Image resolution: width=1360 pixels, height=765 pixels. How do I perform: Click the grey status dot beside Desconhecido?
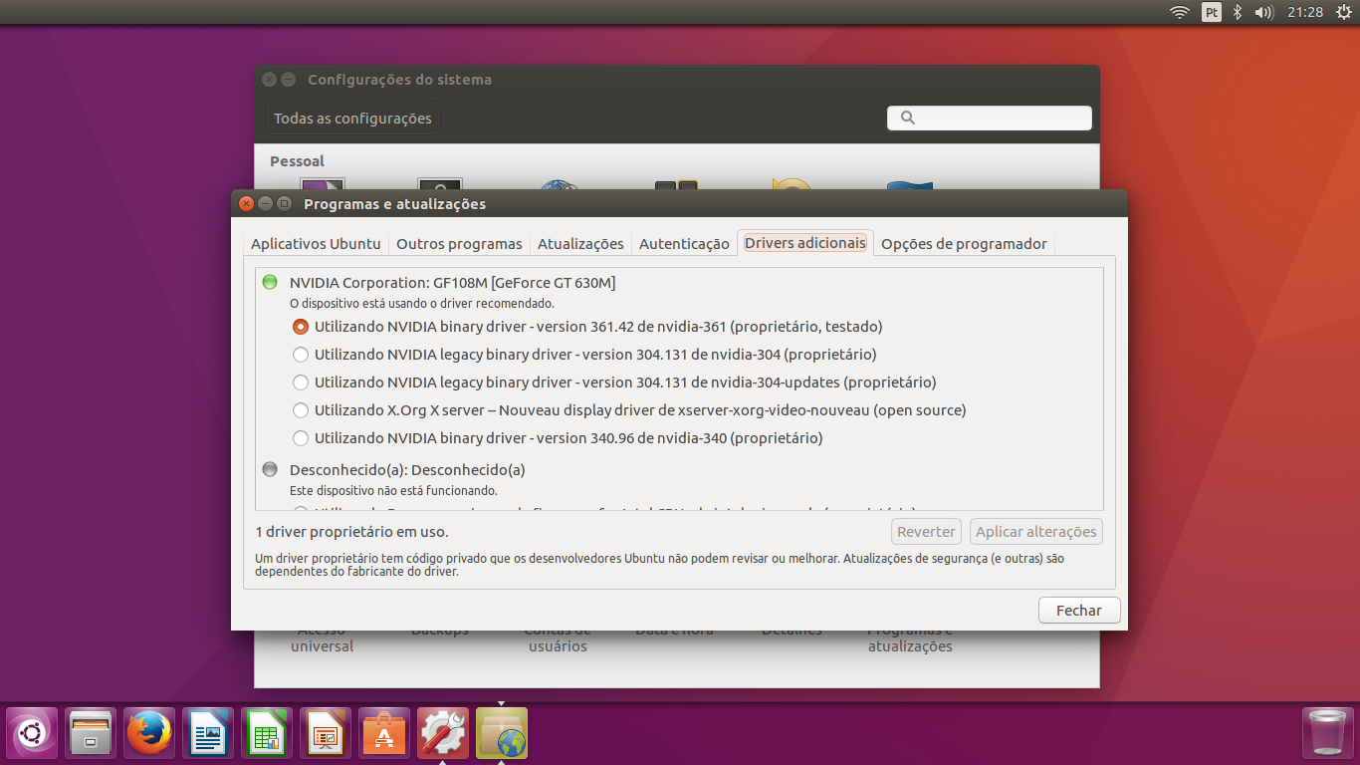click(x=270, y=469)
